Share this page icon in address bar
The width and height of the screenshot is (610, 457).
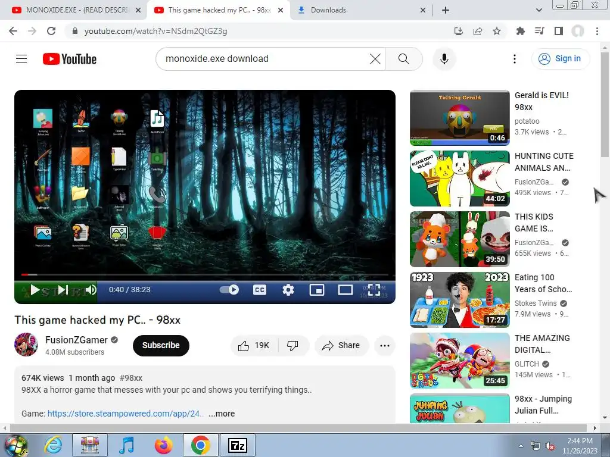[x=478, y=31]
